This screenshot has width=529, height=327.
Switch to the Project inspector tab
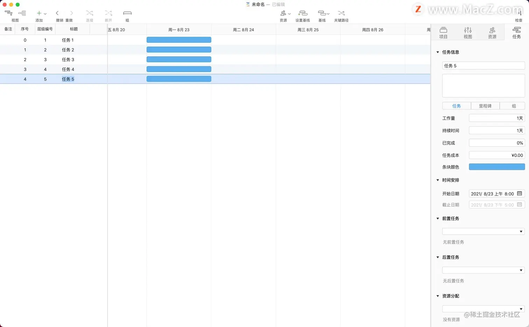pyautogui.click(x=443, y=33)
